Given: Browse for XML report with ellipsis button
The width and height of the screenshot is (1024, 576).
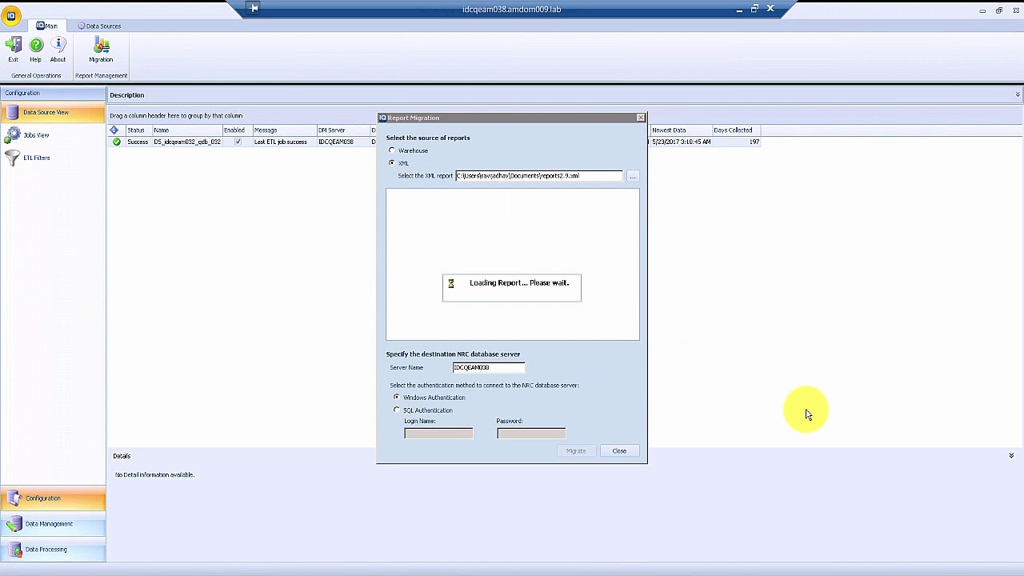Looking at the screenshot, I should (x=632, y=176).
